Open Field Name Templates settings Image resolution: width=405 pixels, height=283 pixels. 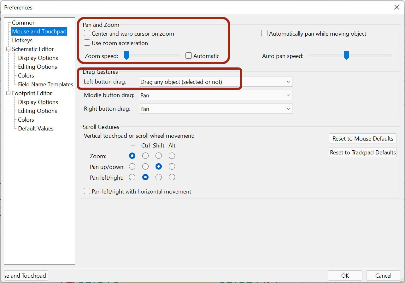pos(45,84)
